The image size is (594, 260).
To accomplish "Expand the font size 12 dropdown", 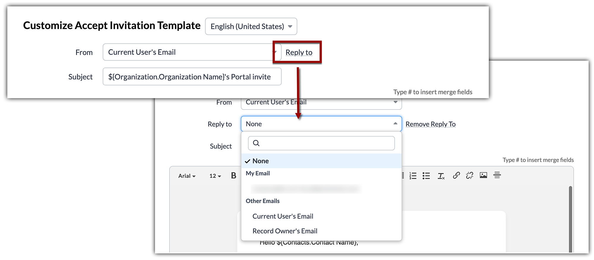I will (215, 176).
